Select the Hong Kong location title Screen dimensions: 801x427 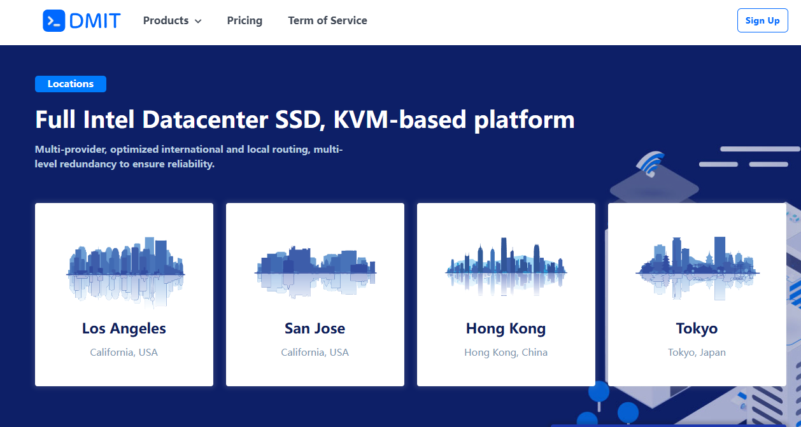click(x=506, y=328)
